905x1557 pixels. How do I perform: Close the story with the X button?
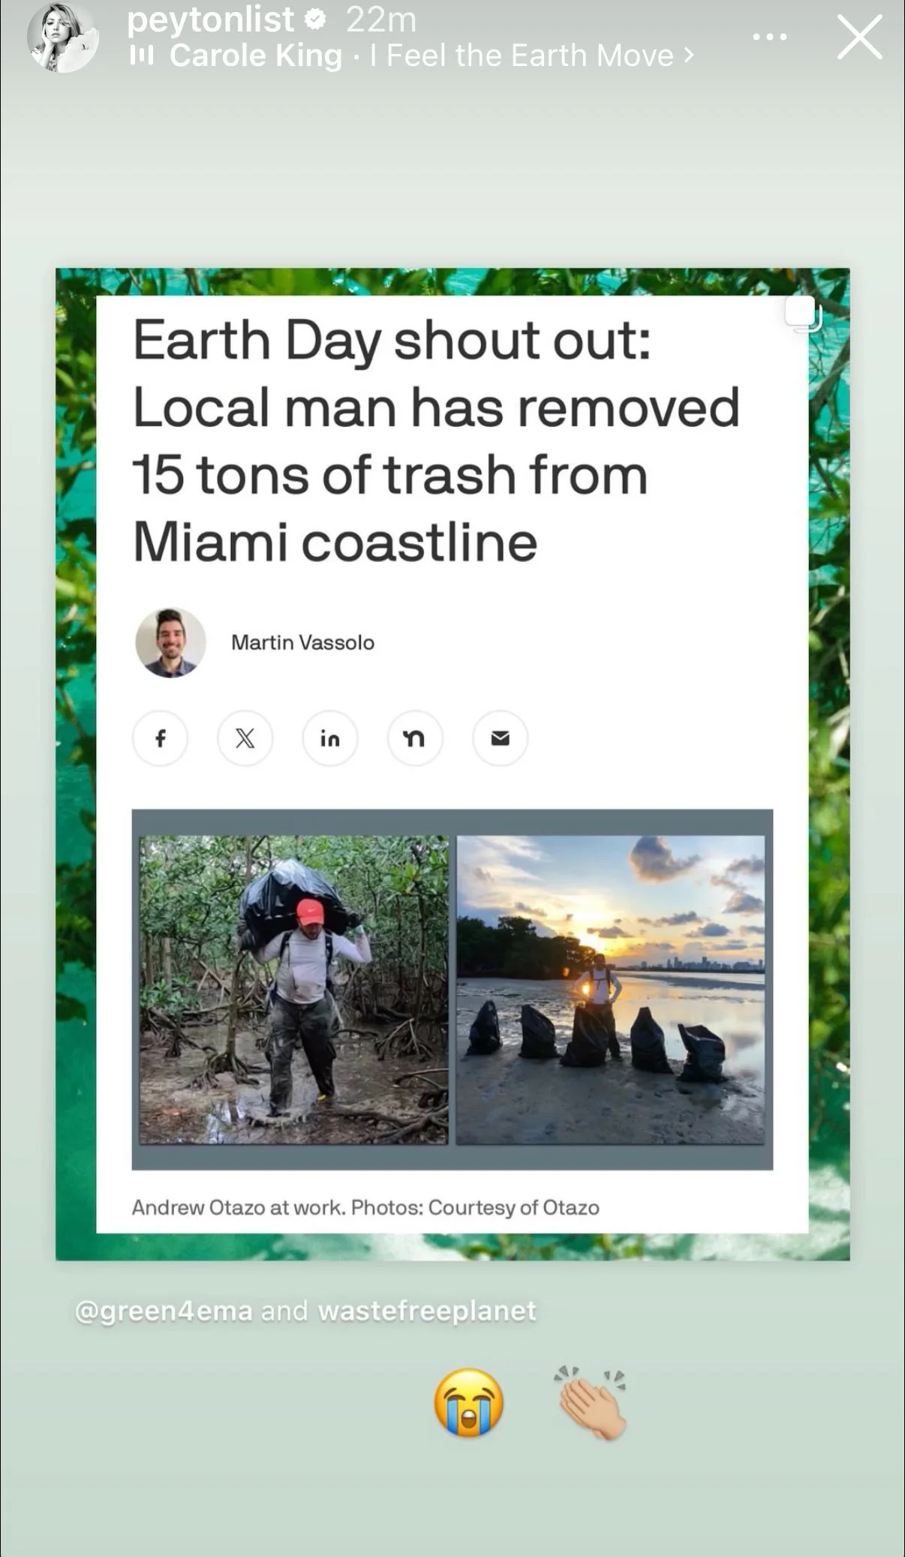pos(859,38)
